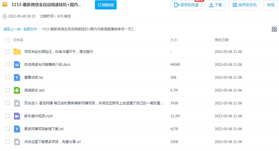This screenshot has height=151, width=279.
Task: Click the 订阅链接 button
Action: (106, 5)
